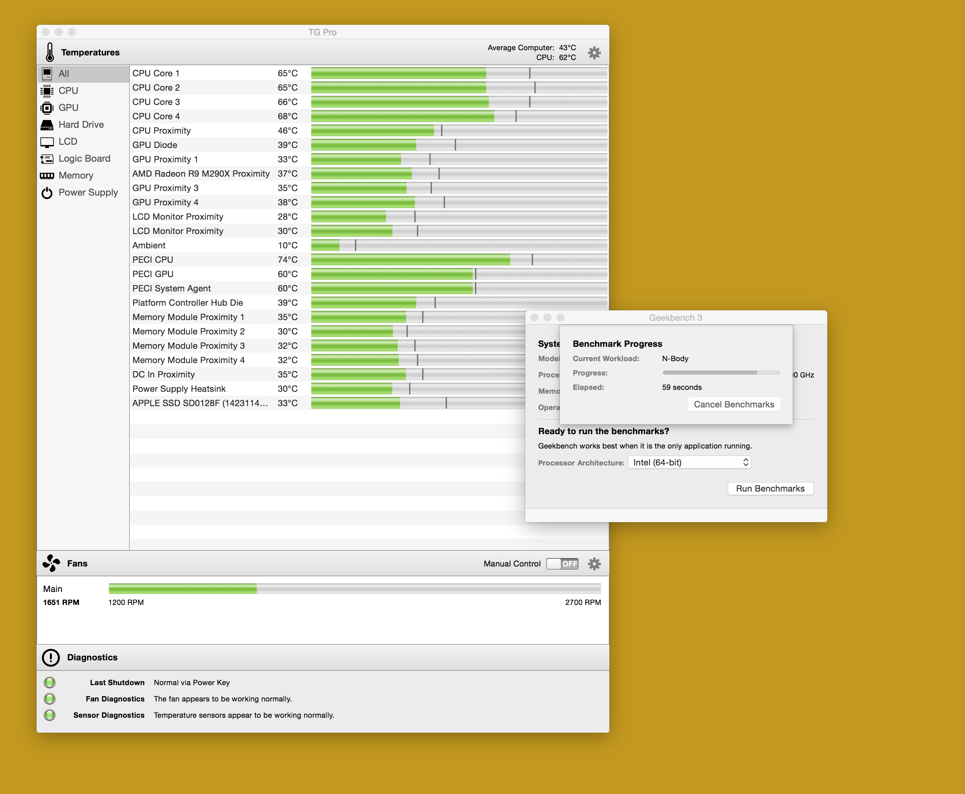The height and width of the screenshot is (794, 965).
Task: Click the Diagnostics exclamation icon
Action: pyautogui.click(x=51, y=657)
